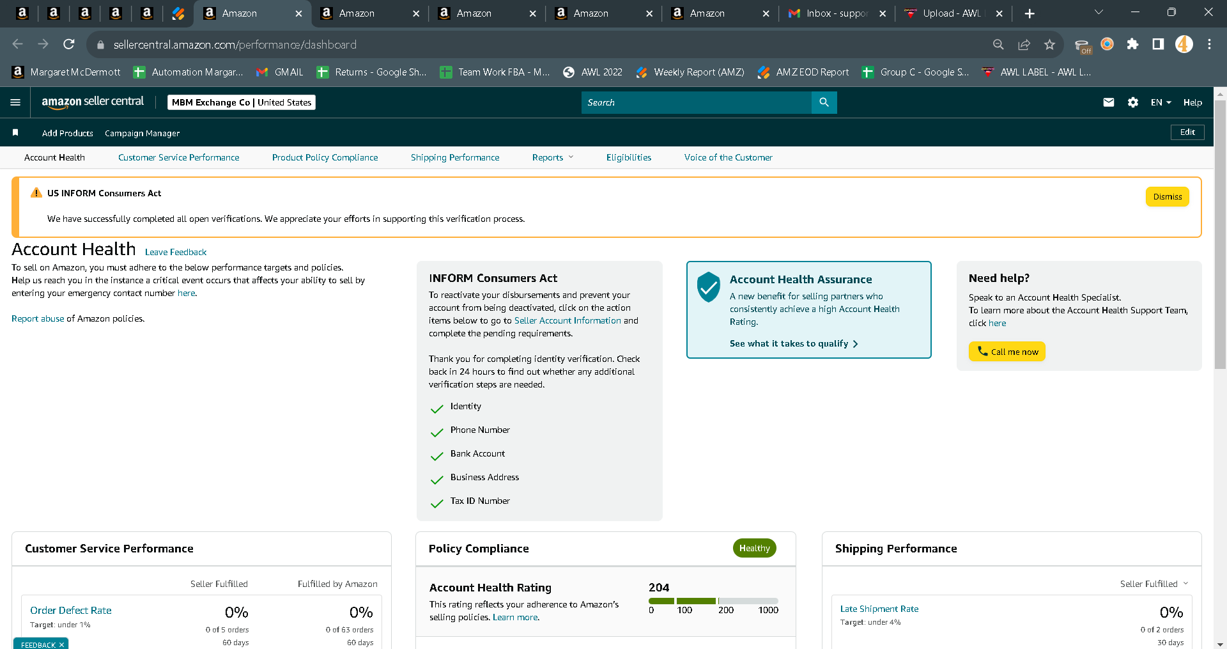Open the Add Products shortcut
The image size is (1227, 649).
click(68, 133)
